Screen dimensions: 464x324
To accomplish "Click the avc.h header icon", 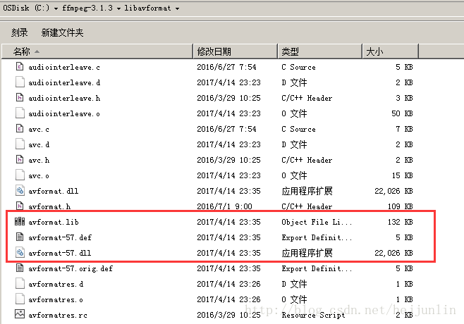I will pos(20,160).
